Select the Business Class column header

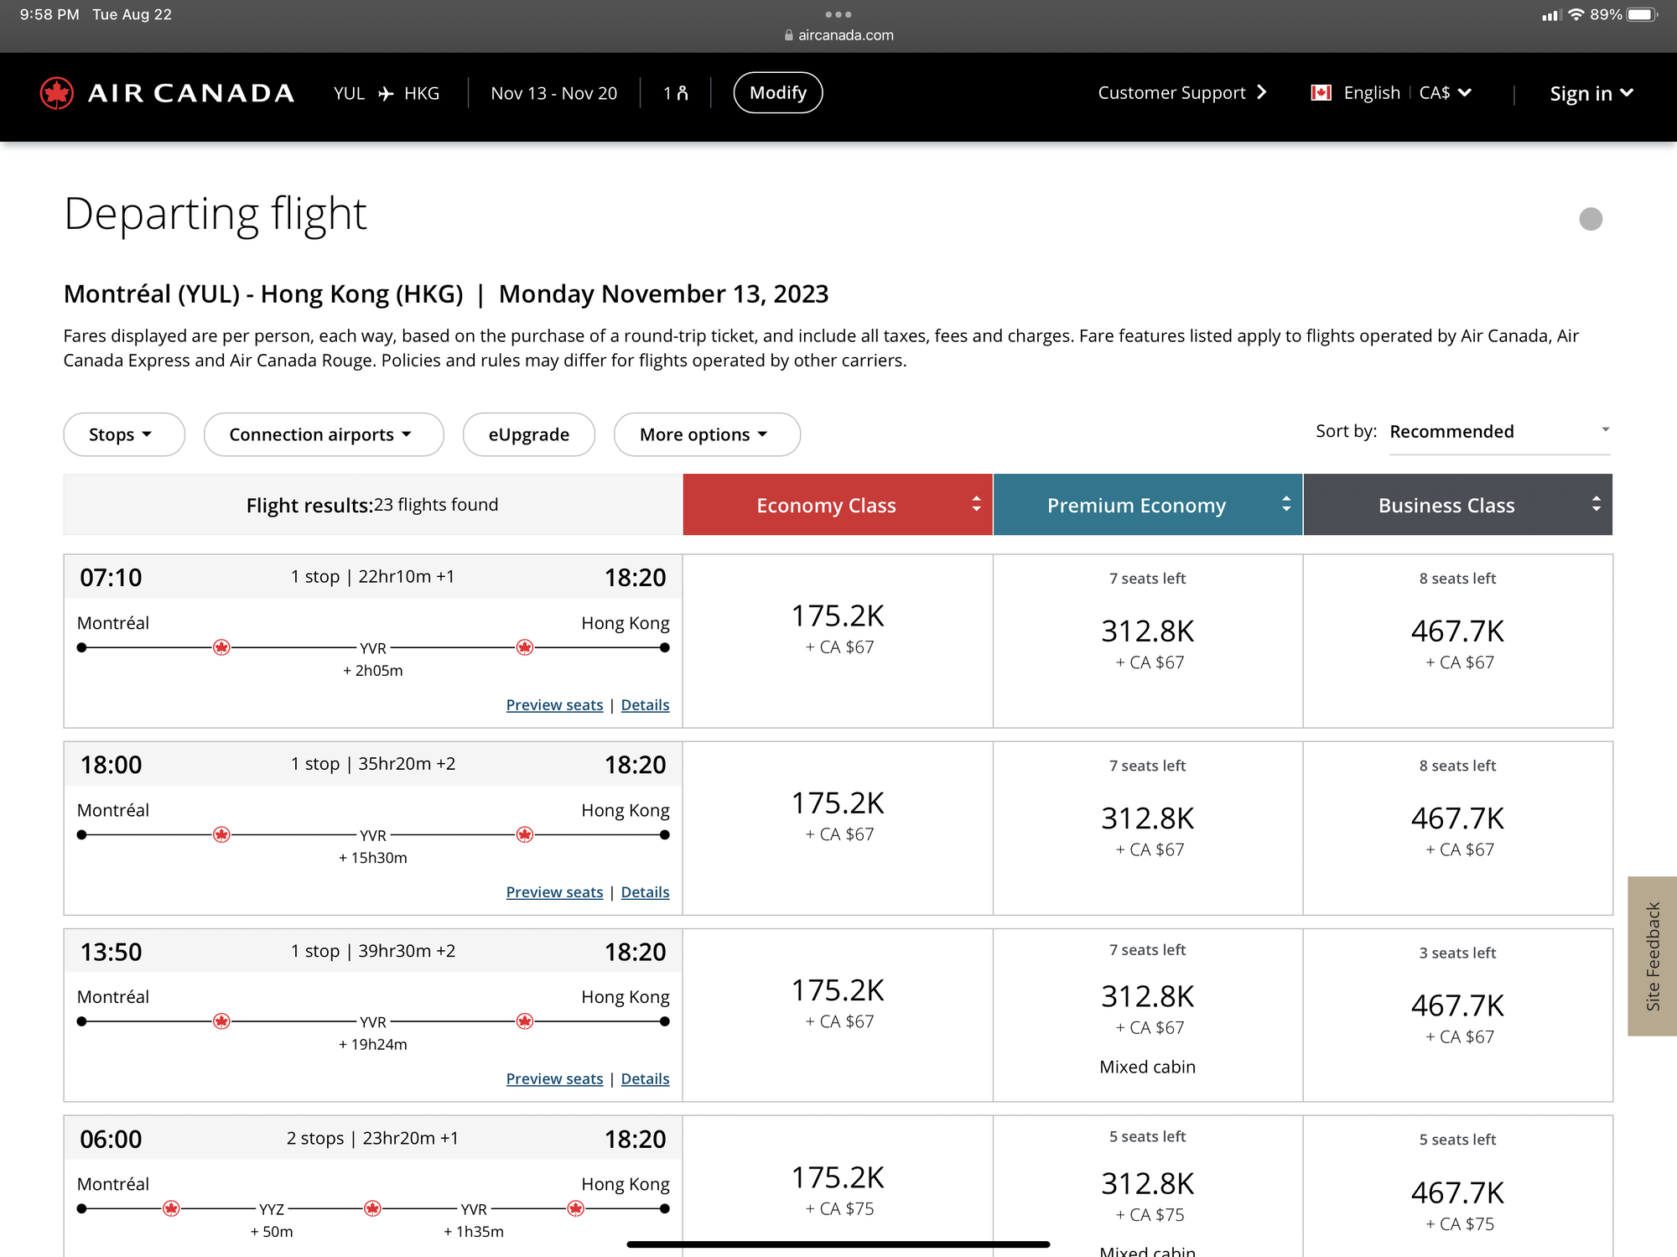pyautogui.click(x=1446, y=504)
